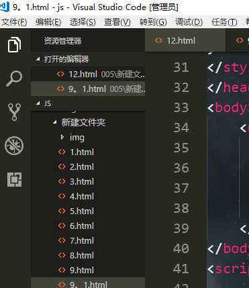Click the HTML file icon beside 5.html

[x=62, y=211]
